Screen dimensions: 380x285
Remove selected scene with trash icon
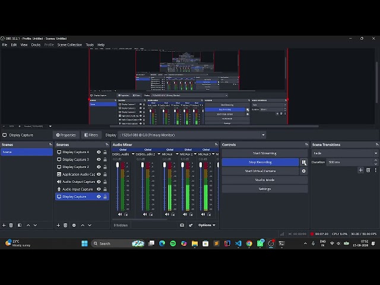click(11, 225)
